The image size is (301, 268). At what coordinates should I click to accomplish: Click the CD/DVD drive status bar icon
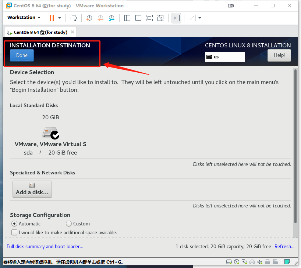(237, 262)
